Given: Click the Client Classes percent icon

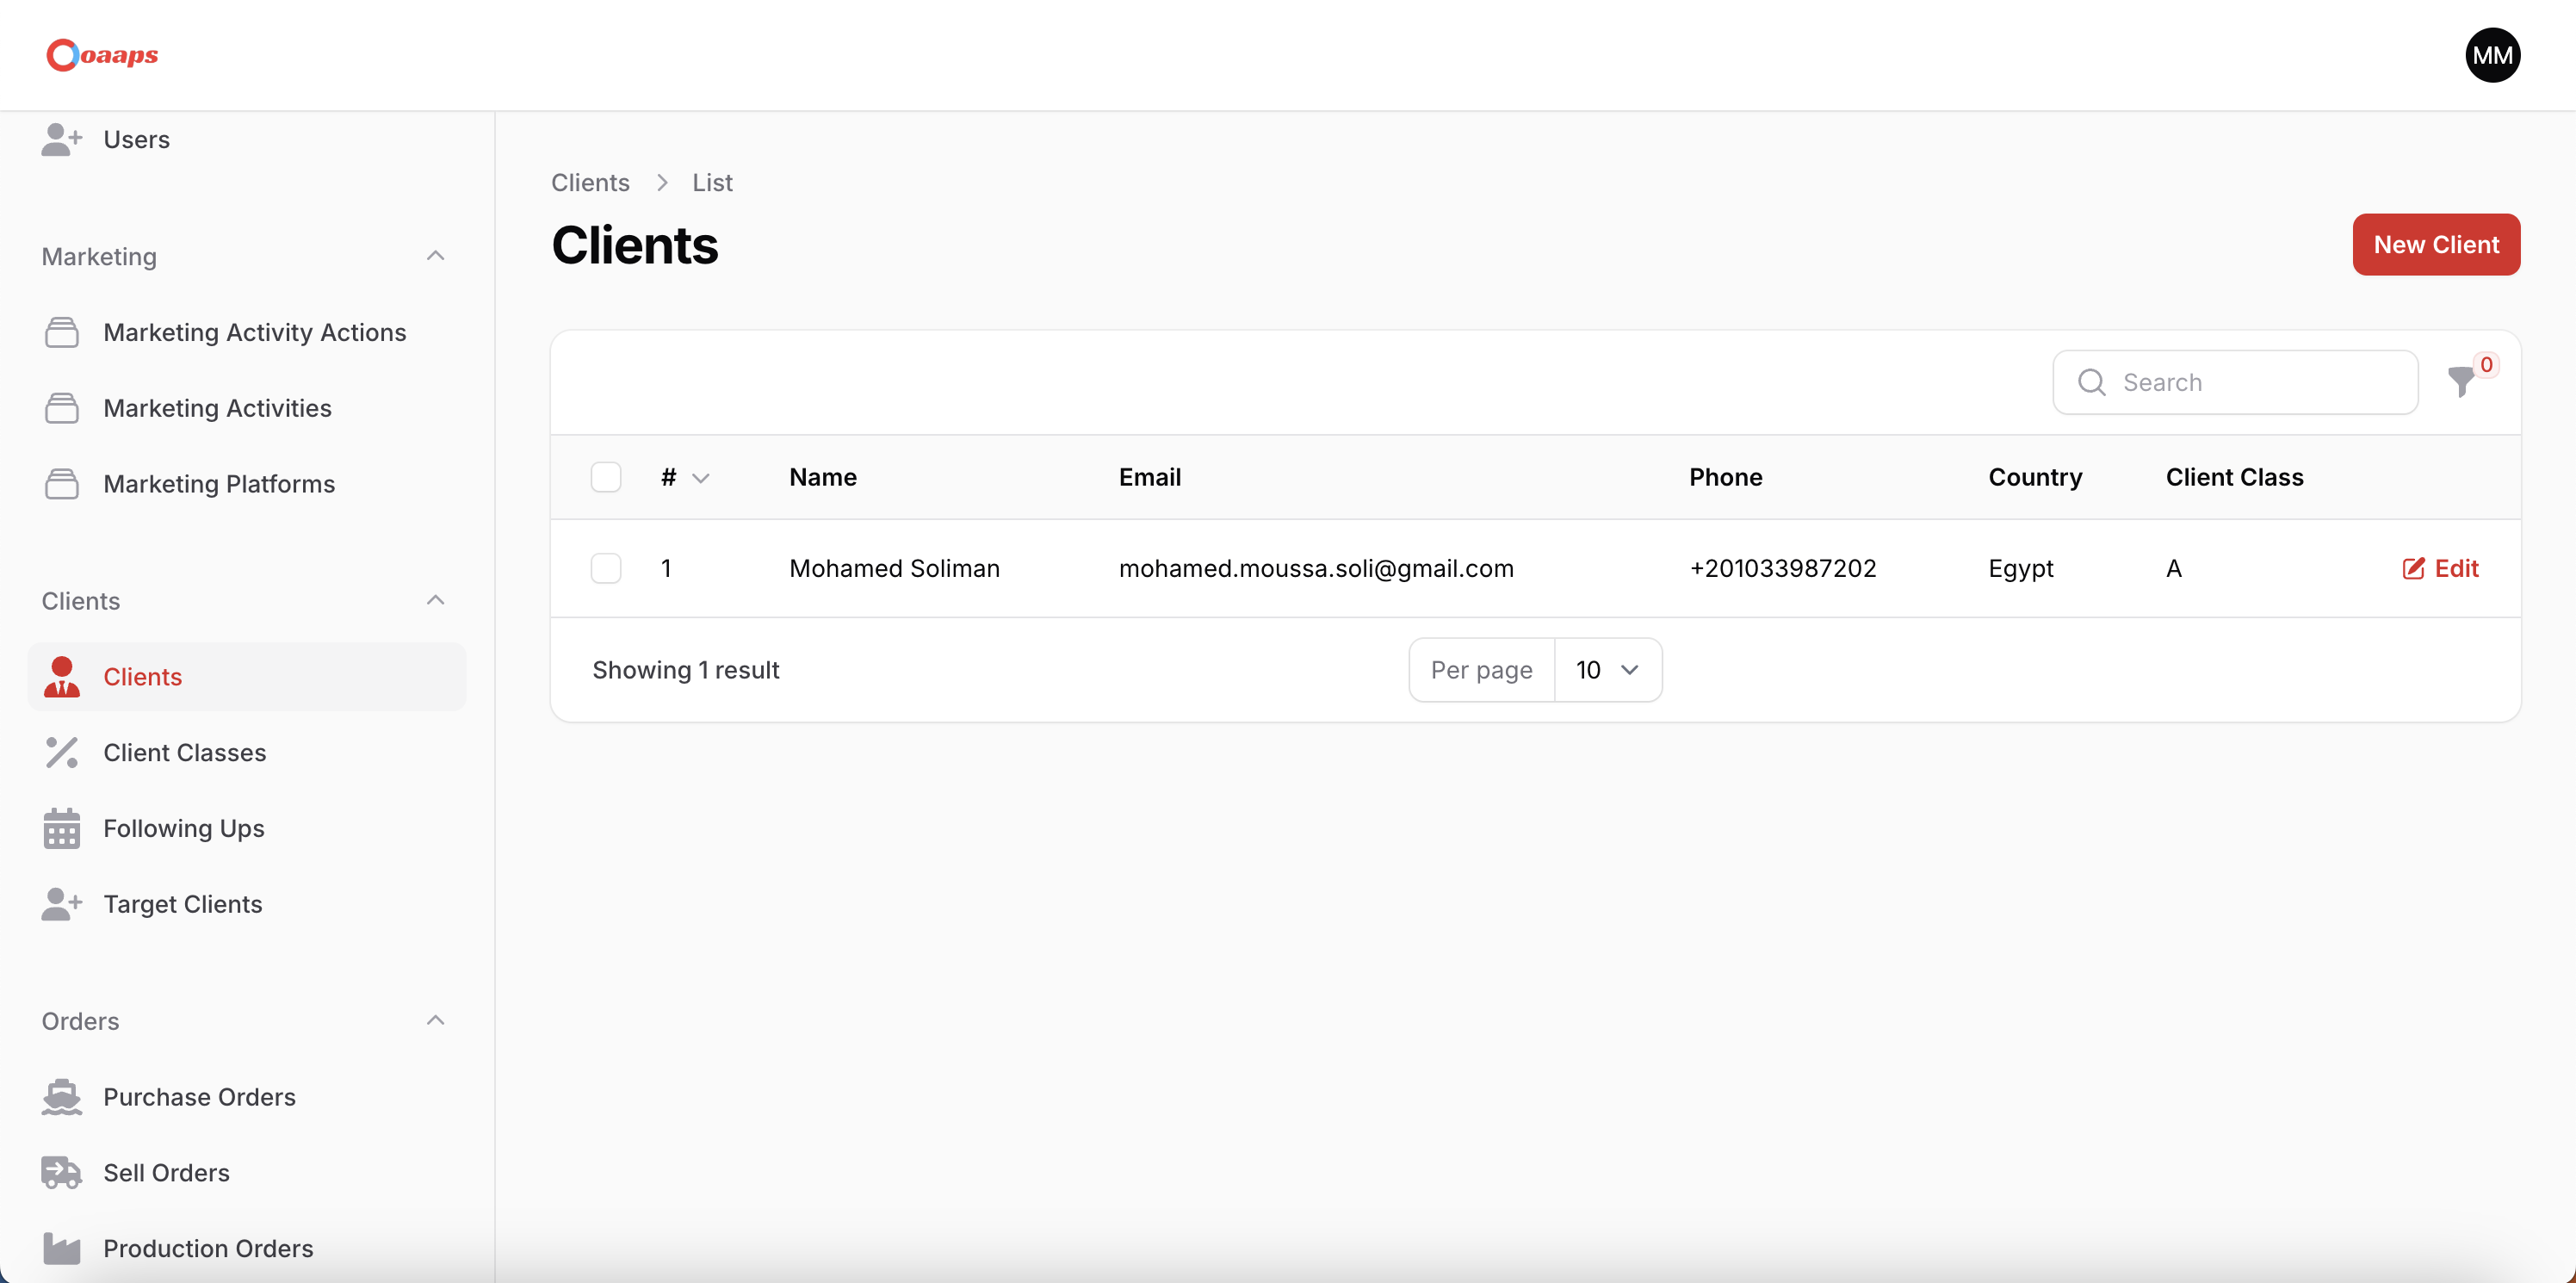Looking at the screenshot, I should (x=61, y=752).
